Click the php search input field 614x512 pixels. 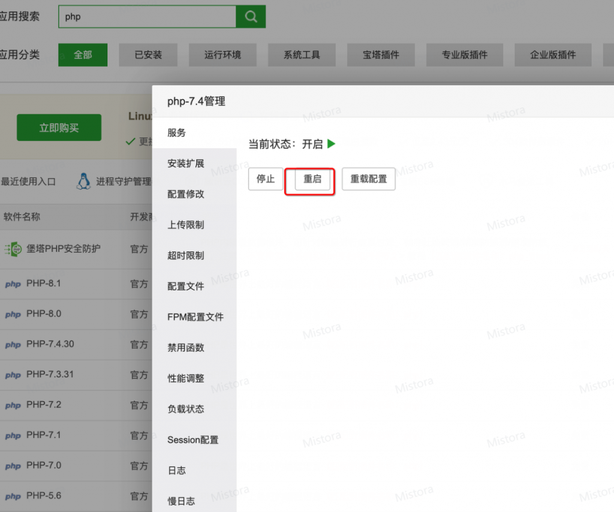[x=148, y=16]
